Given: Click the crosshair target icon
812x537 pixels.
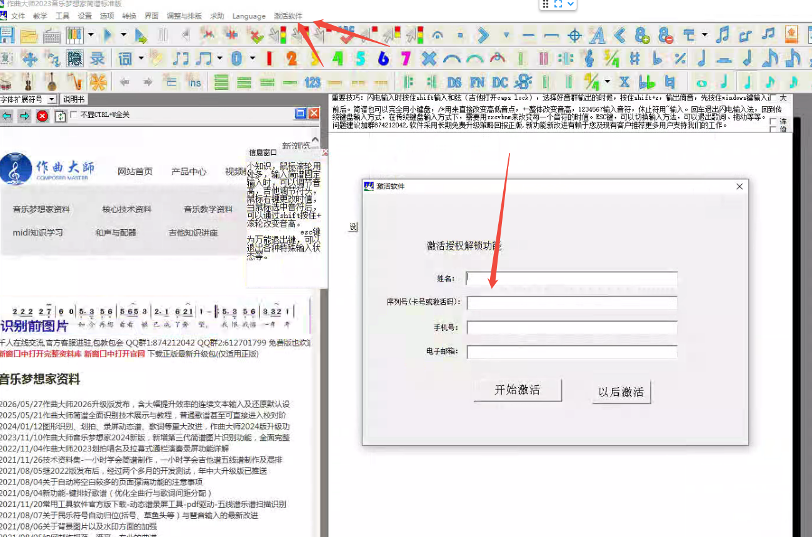Looking at the screenshot, I should pos(574,35).
